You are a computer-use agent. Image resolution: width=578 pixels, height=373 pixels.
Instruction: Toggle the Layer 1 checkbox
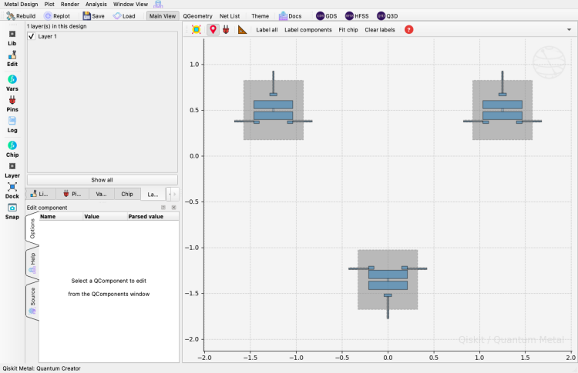tap(32, 36)
